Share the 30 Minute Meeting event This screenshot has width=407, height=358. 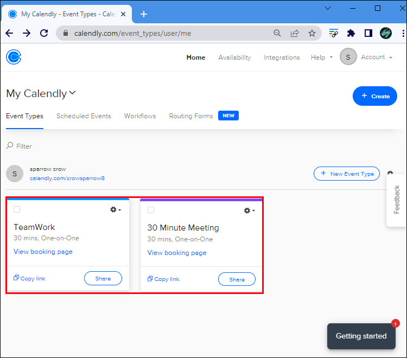(237, 279)
